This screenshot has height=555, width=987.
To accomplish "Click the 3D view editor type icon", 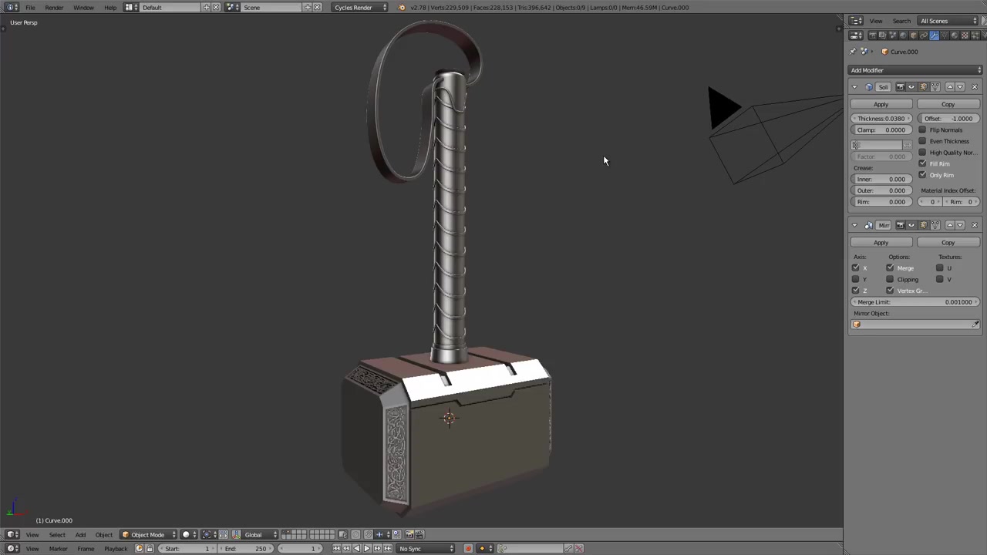I will click(12, 534).
